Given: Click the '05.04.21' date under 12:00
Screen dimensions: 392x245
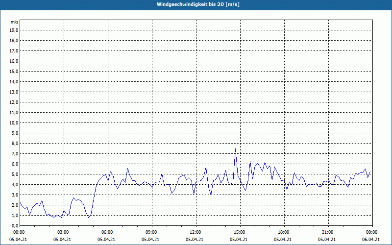Looking at the screenshot, I should [x=195, y=240].
